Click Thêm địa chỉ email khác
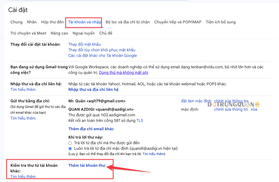 point(91,129)
